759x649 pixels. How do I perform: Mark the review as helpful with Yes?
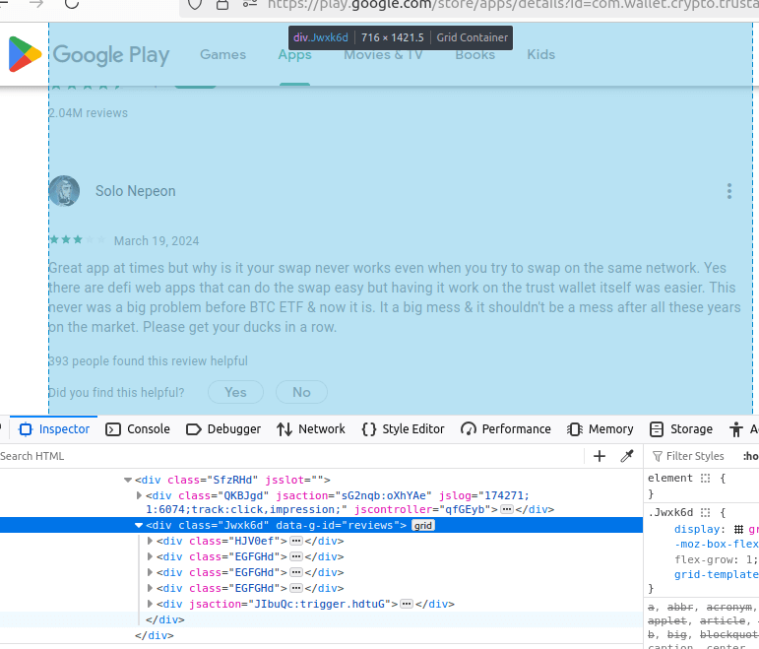pos(235,392)
